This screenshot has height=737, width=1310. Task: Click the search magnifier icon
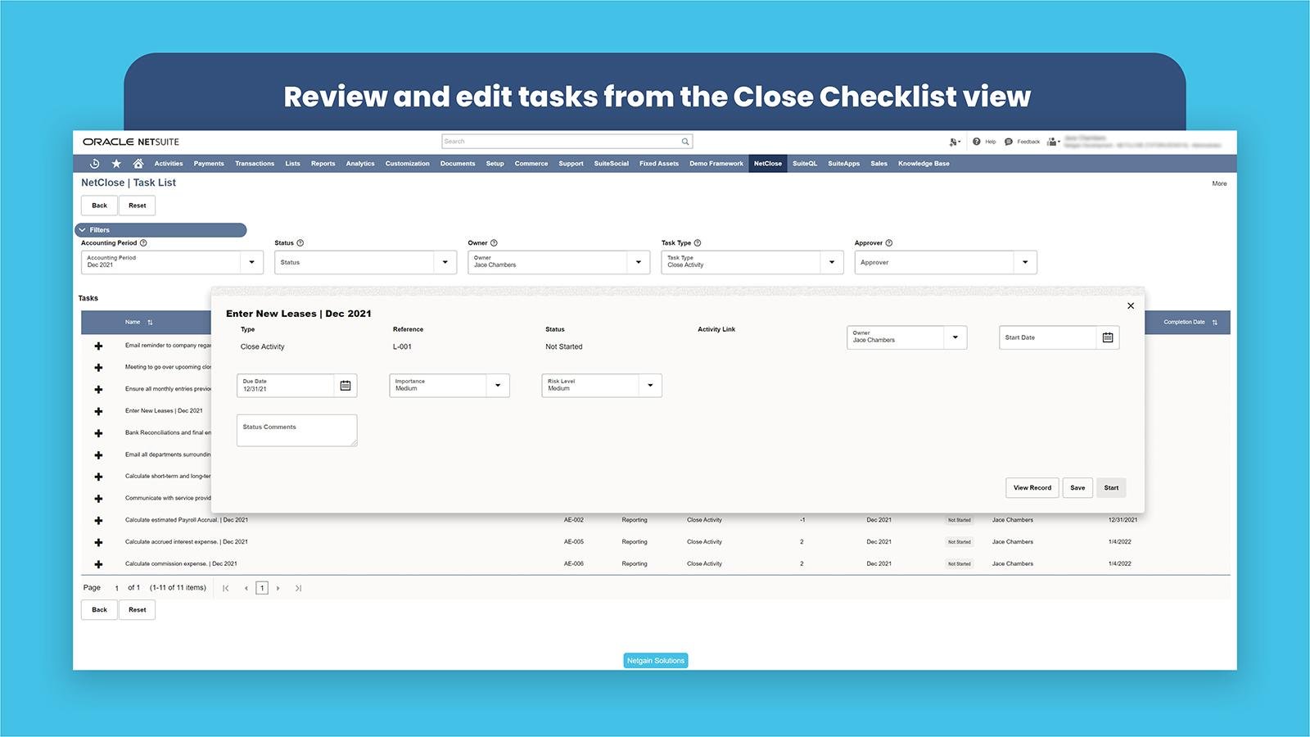686,141
